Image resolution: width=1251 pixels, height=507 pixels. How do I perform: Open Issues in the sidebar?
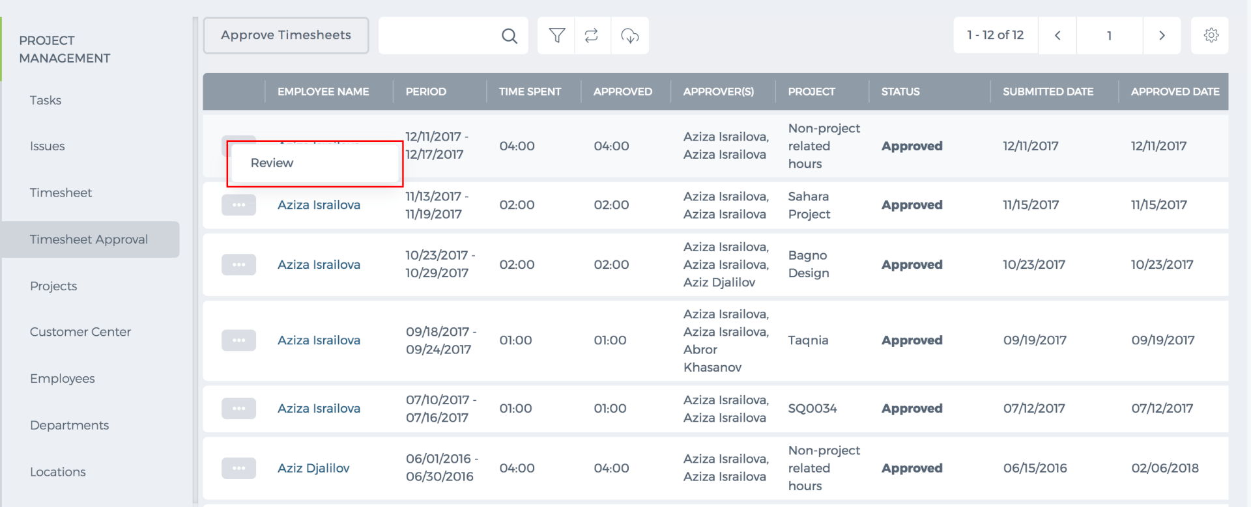(x=48, y=146)
